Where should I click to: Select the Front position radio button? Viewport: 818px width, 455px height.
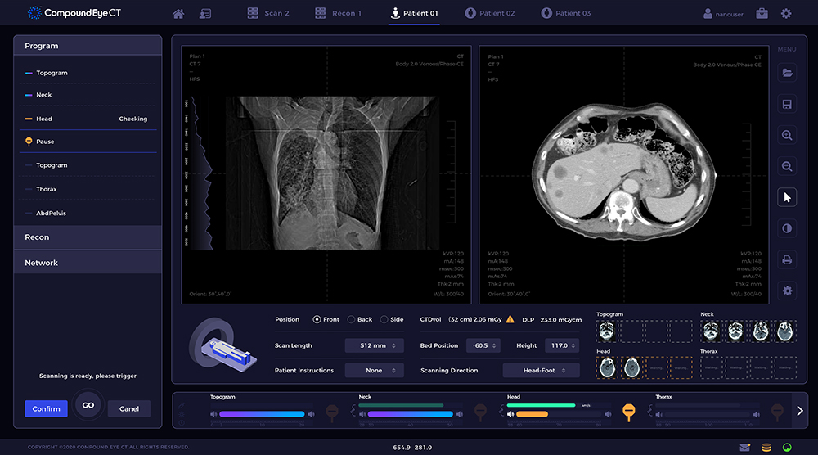pyautogui.click(x=317, y=319)
